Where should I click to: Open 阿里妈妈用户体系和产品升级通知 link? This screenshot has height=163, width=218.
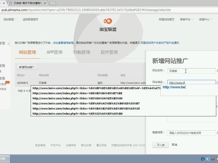point(160,43)
